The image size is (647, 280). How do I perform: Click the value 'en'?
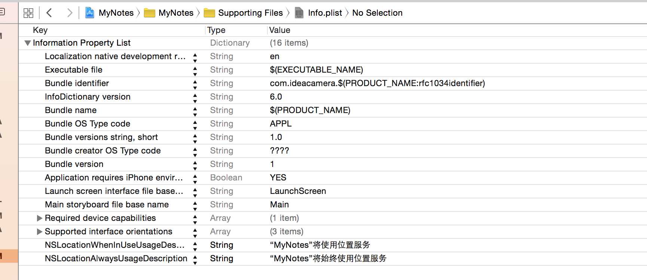click(275, 57)
